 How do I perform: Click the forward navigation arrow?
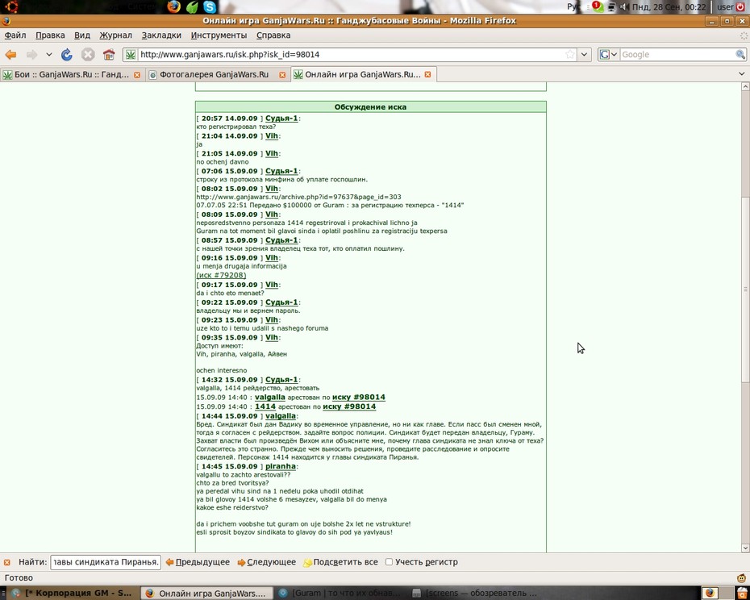pos(32,55)
